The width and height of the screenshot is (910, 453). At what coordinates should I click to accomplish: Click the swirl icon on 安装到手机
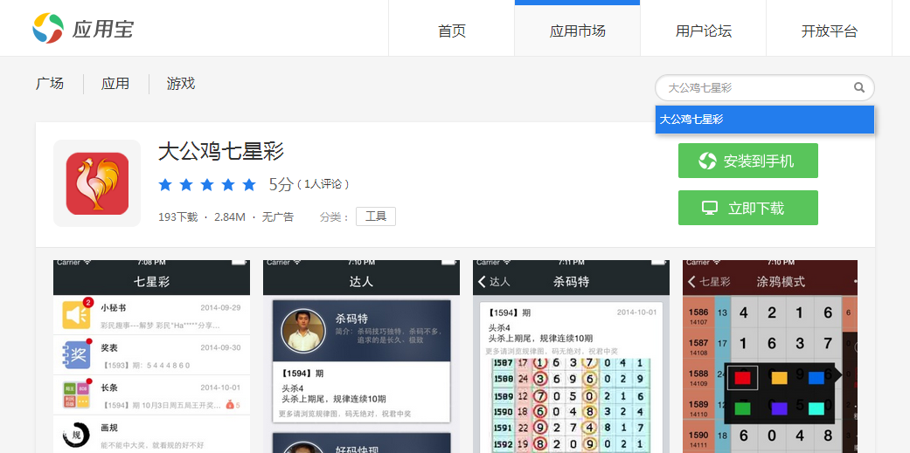point(707,161)
